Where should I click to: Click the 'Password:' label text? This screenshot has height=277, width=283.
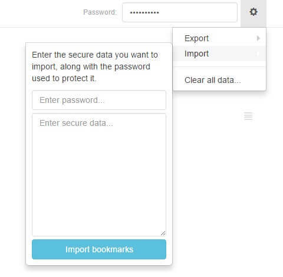(x=100, y=12)
